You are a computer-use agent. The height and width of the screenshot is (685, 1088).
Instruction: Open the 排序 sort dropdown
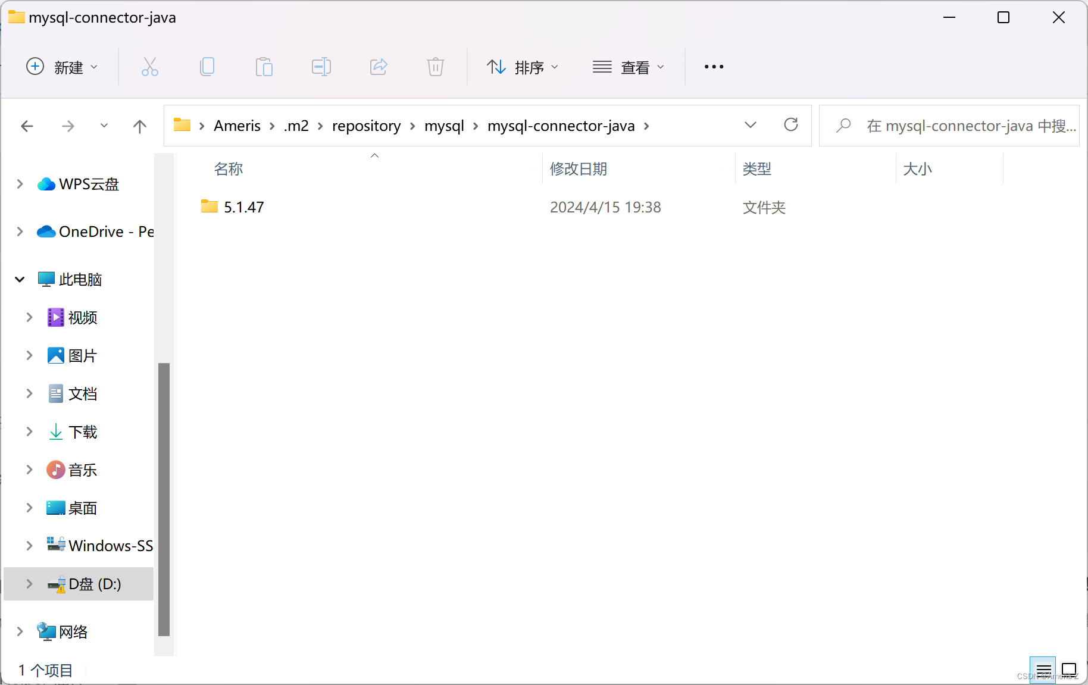click(523, 67)
